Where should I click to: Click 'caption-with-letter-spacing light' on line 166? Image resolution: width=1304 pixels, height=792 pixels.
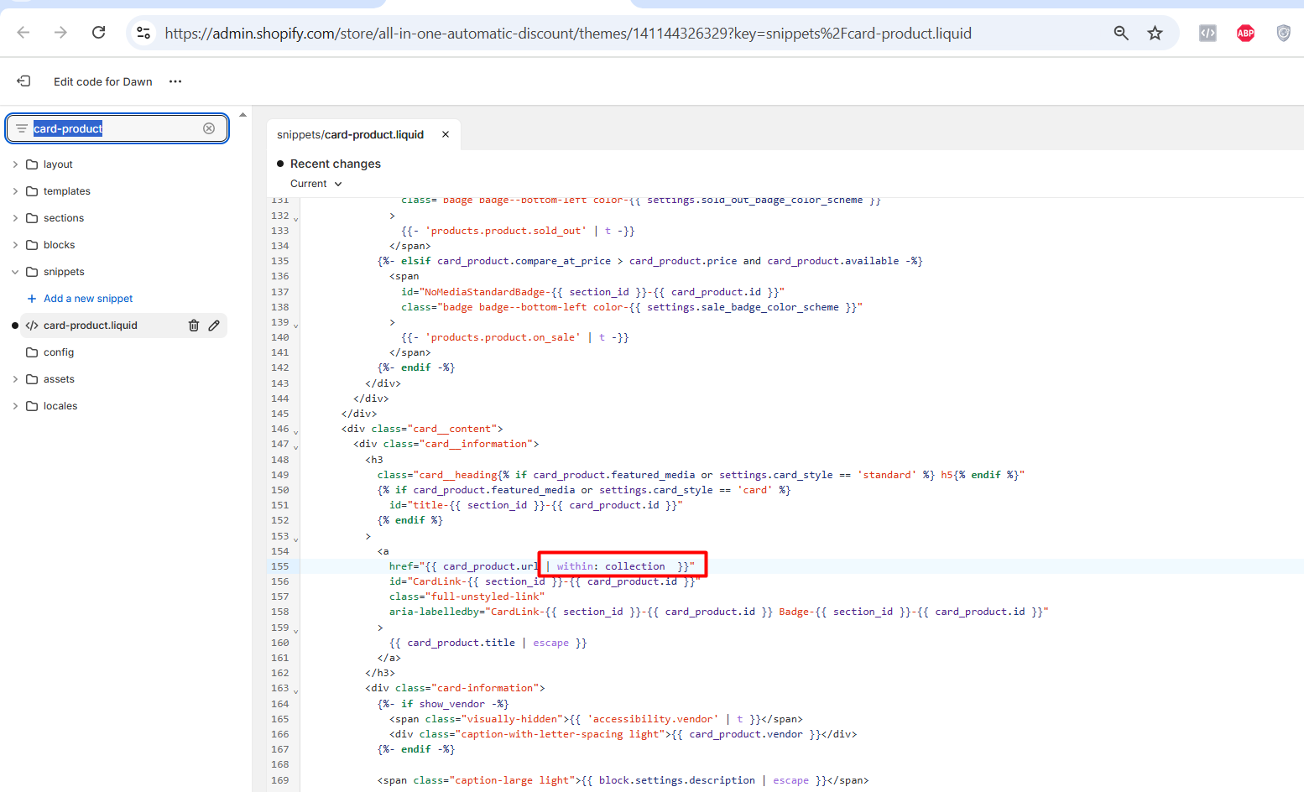[x=561, y=734]
